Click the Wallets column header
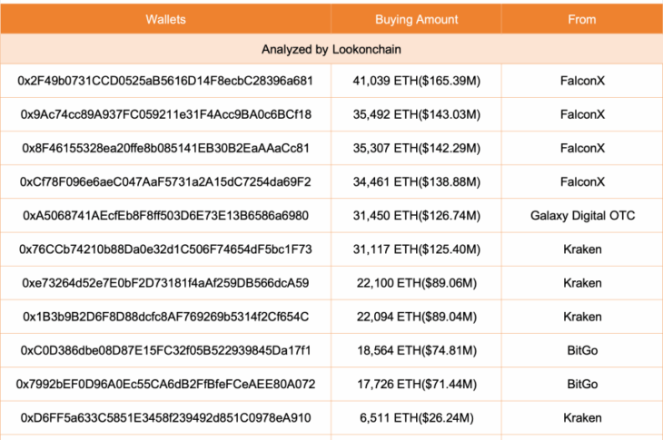This screenshot has height=440, width=663. 165,19
